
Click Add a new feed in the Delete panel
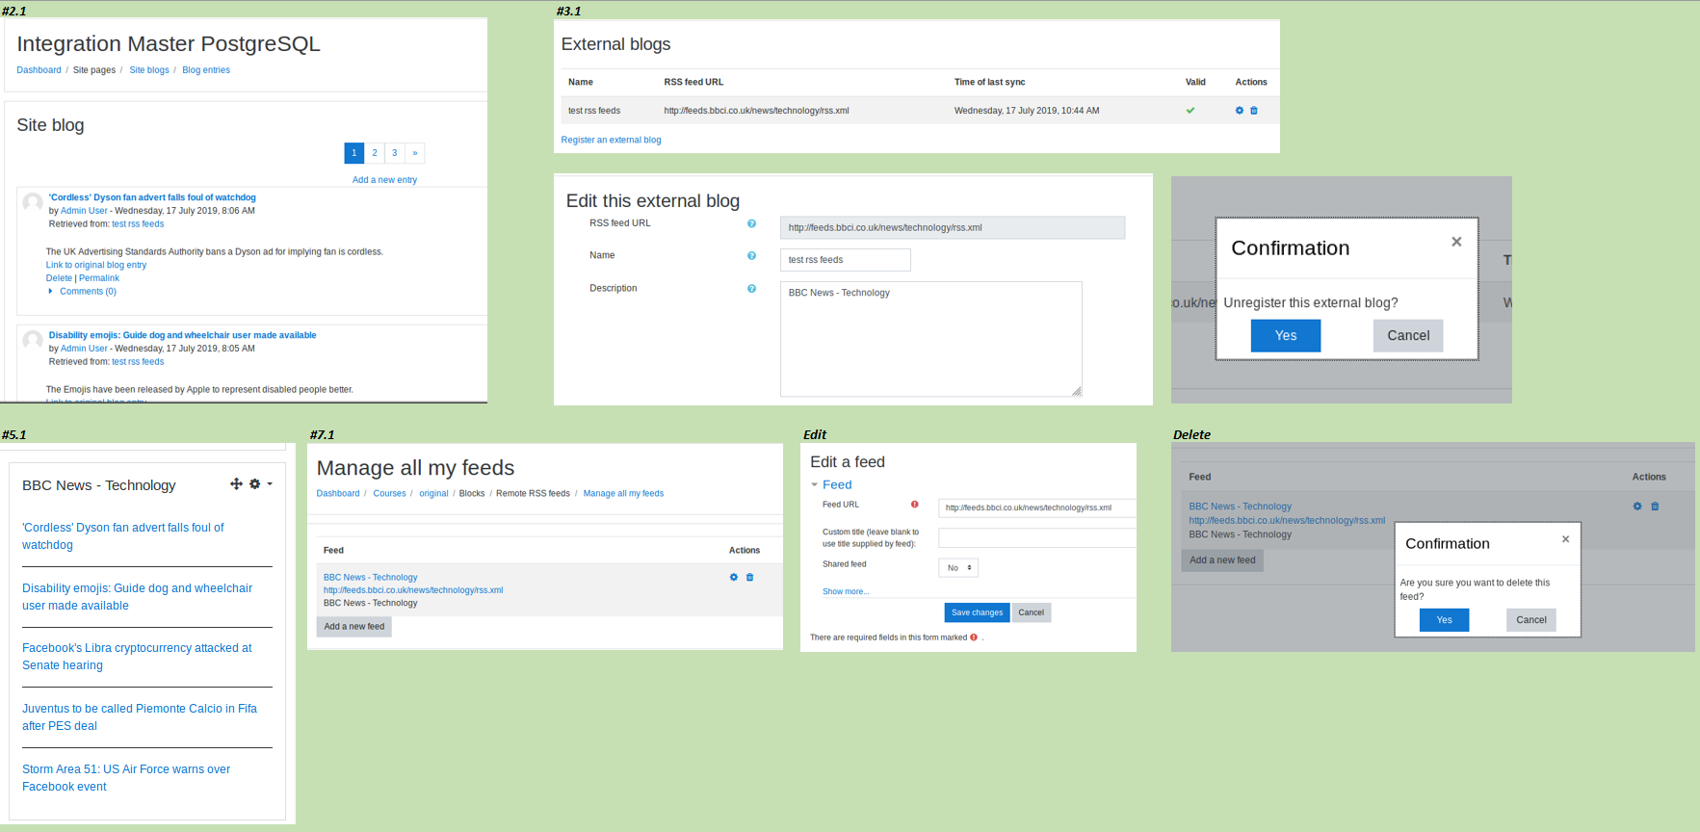[x=1222, y=560]
